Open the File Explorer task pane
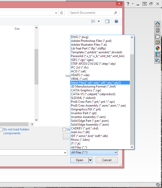Viewport: 162px width, 188px height. point(158,36)
